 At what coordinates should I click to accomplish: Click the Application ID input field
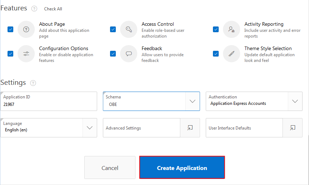(49, 104)
